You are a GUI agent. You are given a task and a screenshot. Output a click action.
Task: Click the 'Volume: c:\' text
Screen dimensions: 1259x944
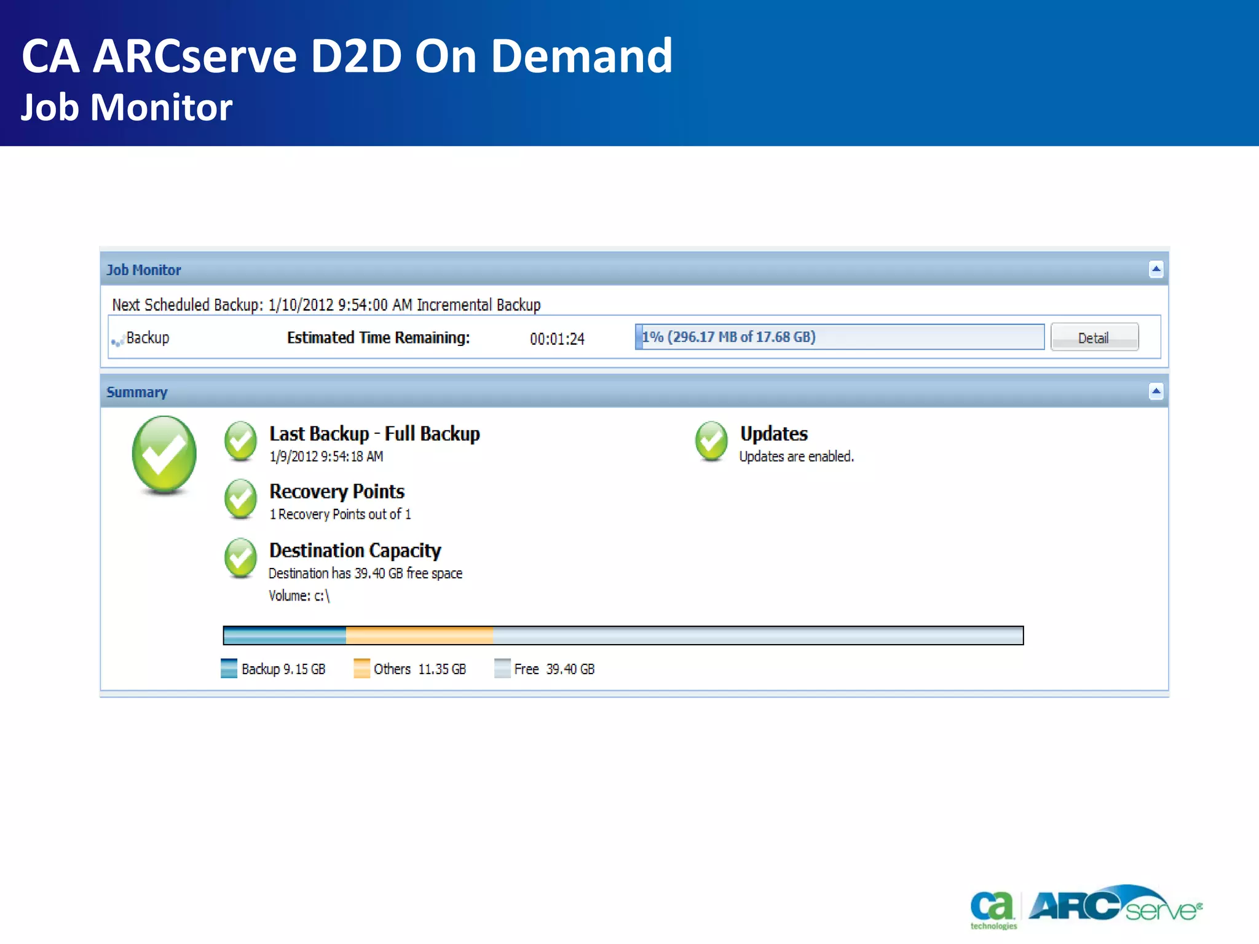[299, 596]
